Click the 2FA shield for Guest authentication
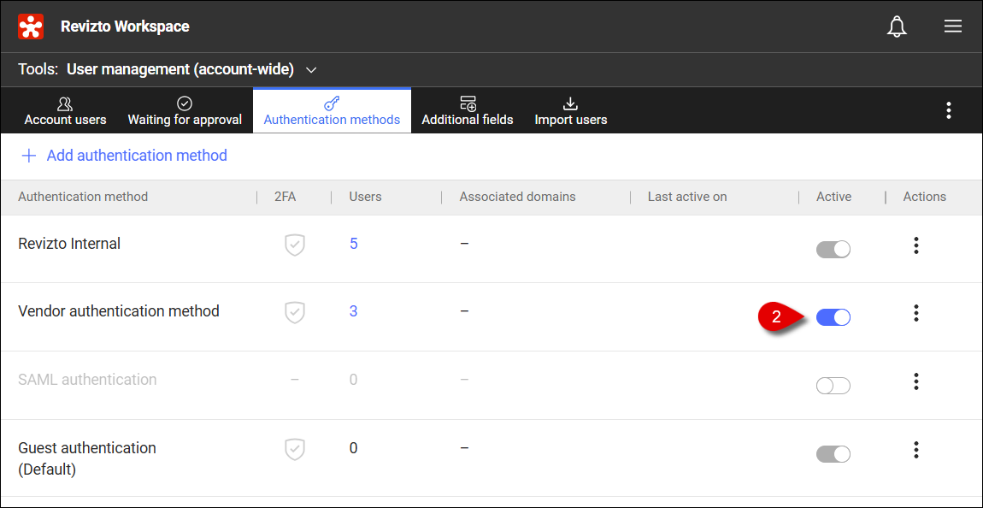This screenshot has height=508, width=983. [295, 448]
